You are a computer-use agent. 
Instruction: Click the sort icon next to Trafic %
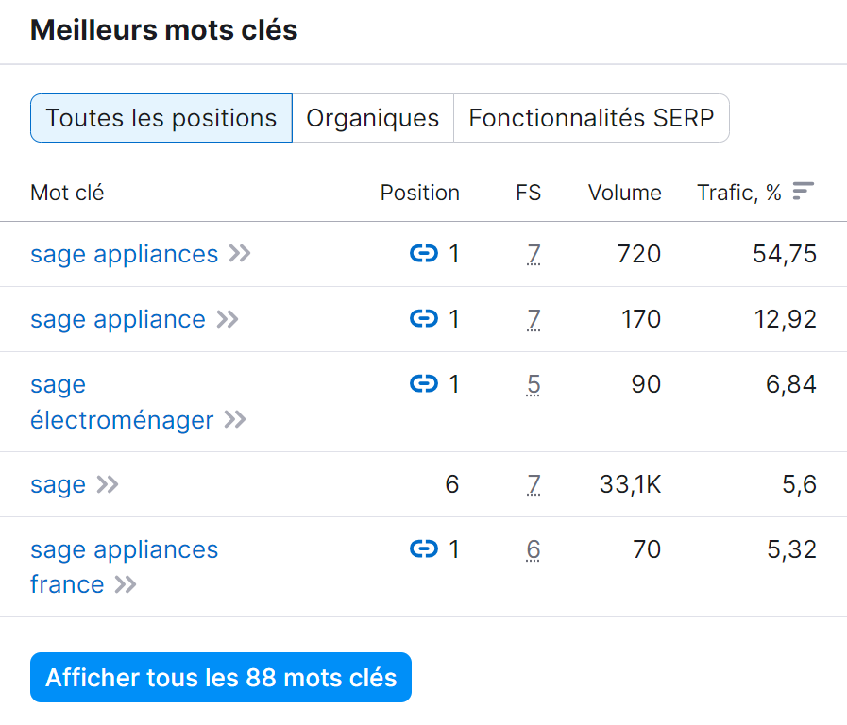pyautogui.click(x=803, y=190)
